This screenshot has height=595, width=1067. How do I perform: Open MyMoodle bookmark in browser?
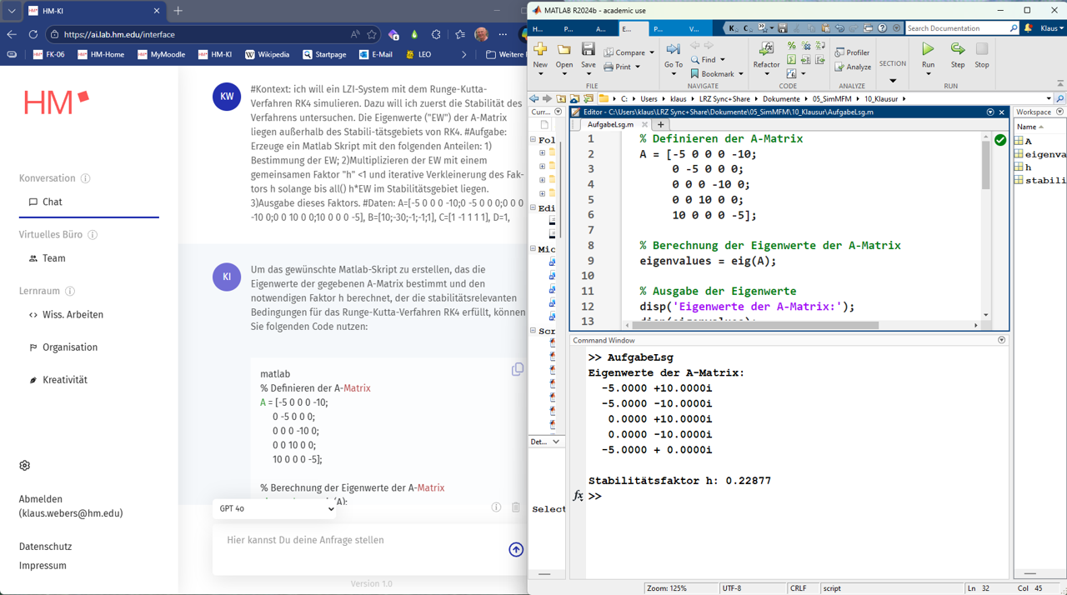pyautogui.click(x=161, y=54)
